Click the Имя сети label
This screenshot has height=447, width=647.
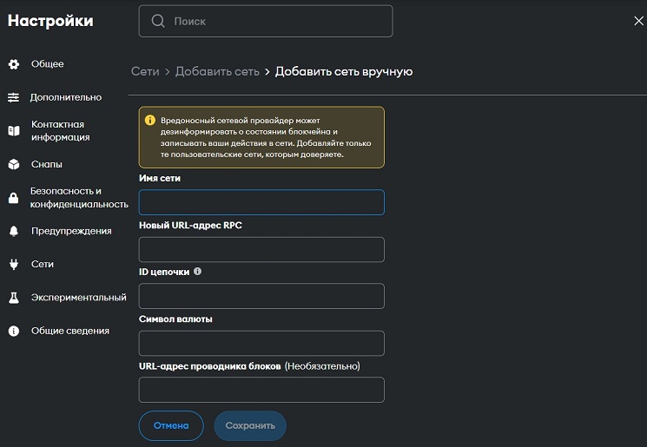160,178
